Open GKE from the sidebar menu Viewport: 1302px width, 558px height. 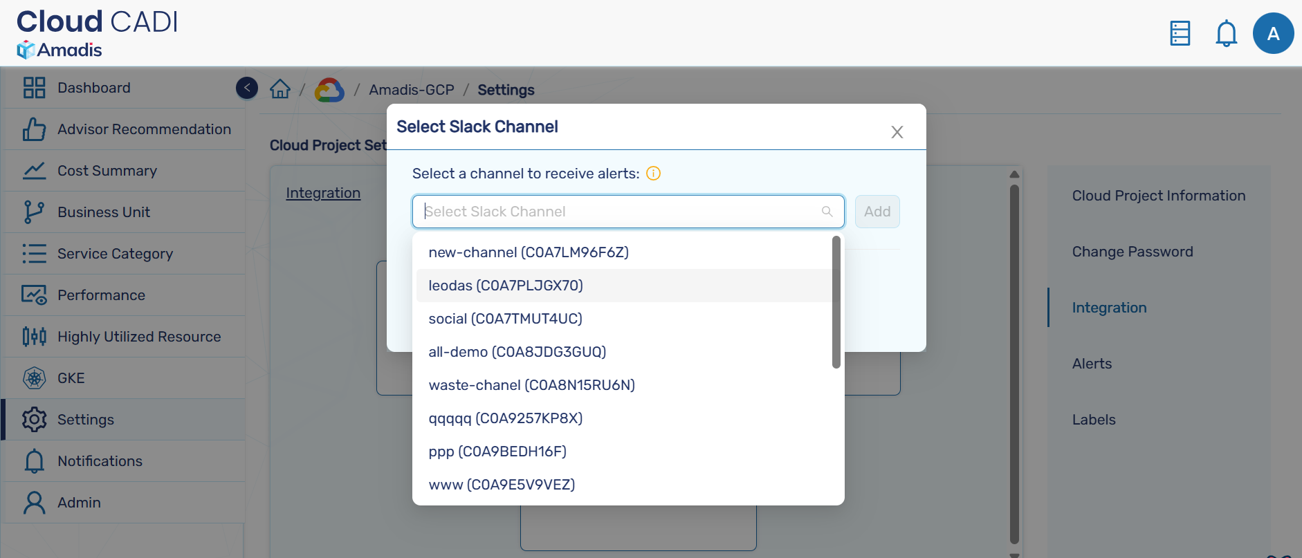point(71,378)
